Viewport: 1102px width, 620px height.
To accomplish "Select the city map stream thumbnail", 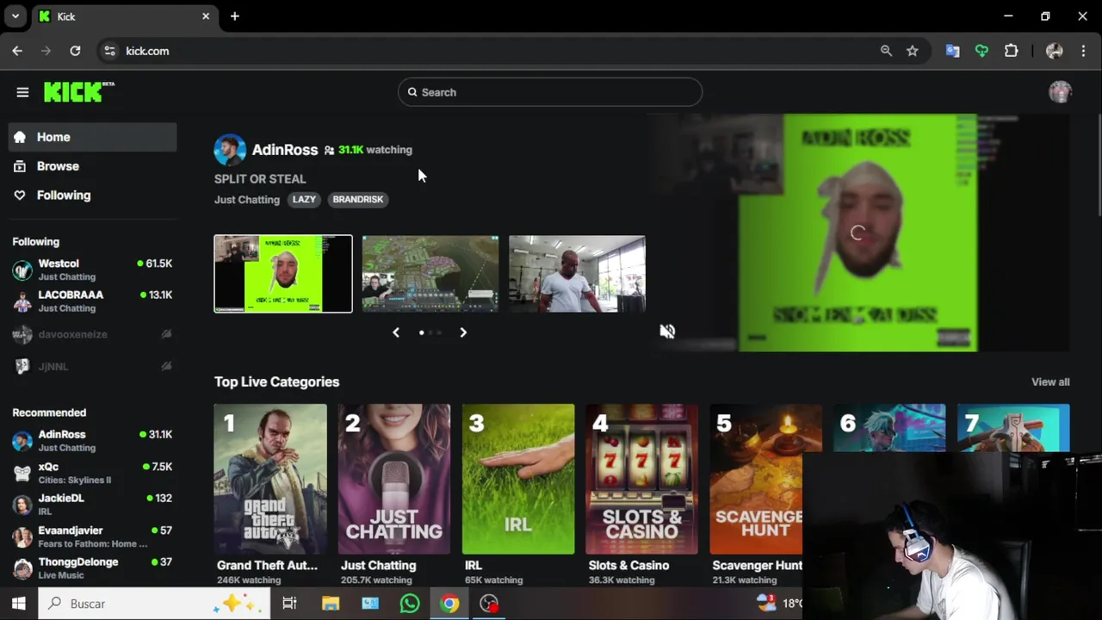I will point(430,274).
